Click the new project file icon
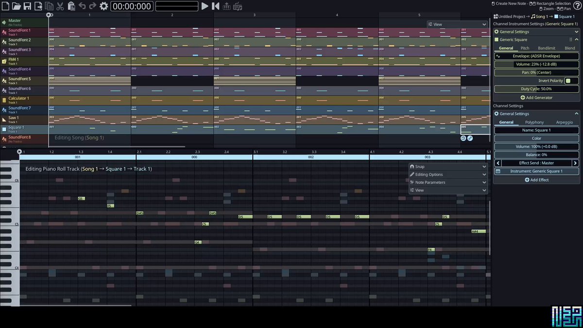Viewport: 583px width, 328px height. pos(5,6)
